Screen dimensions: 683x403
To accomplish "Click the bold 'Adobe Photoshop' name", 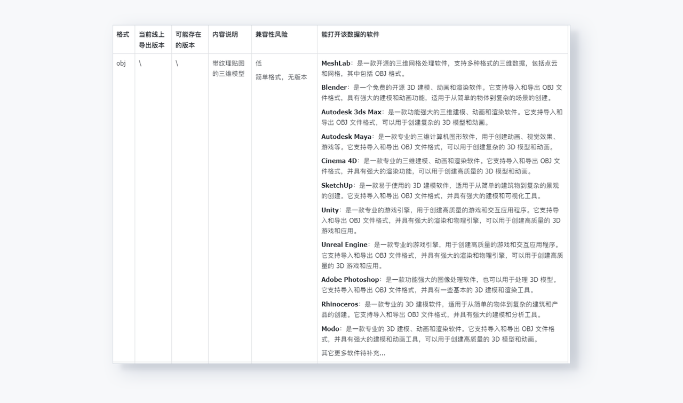I will coord(351,280).
